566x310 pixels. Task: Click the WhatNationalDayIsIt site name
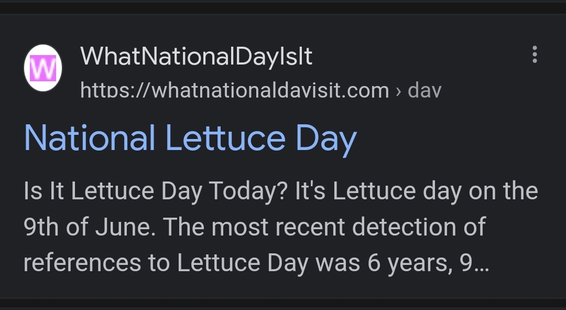tap(196, 56)
